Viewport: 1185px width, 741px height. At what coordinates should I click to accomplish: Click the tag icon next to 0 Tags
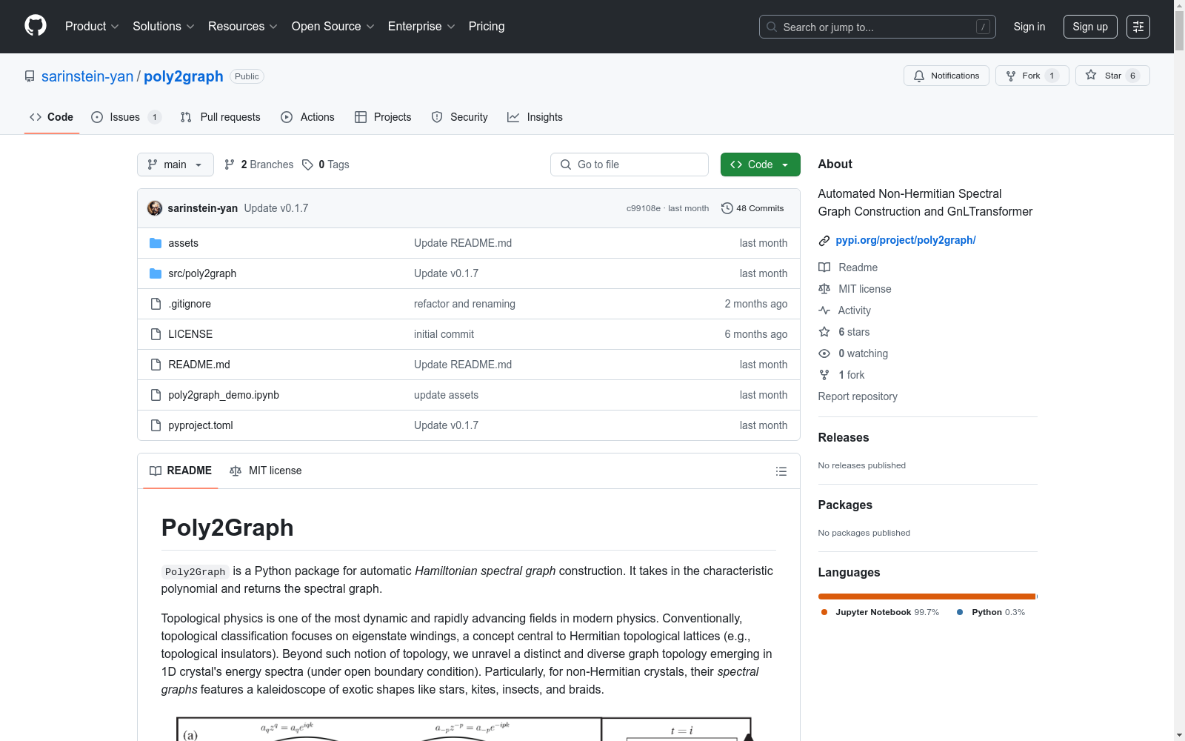tap(308, 165)
